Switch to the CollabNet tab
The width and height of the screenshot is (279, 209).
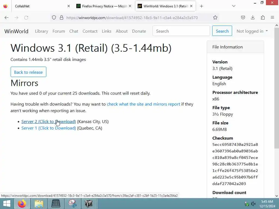[40, 6]
